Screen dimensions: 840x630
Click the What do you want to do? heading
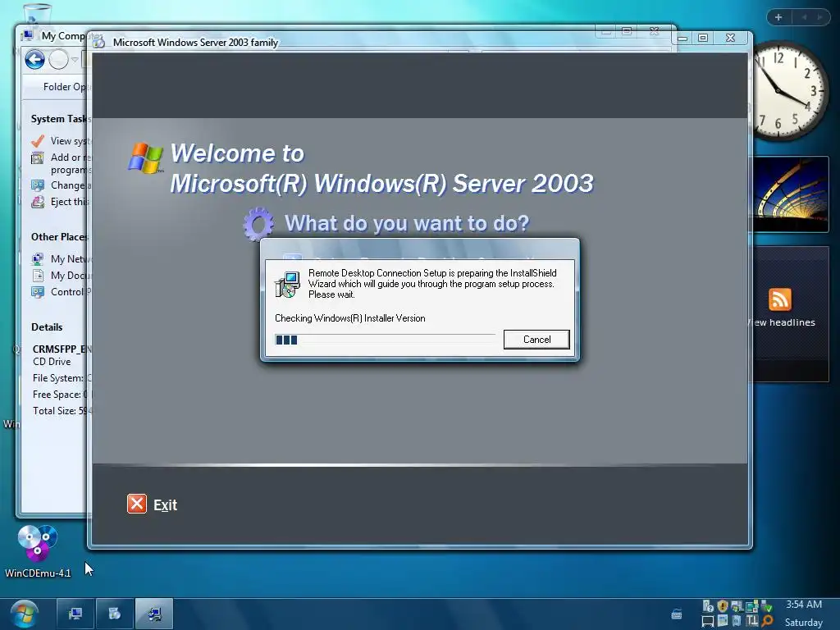407,223
